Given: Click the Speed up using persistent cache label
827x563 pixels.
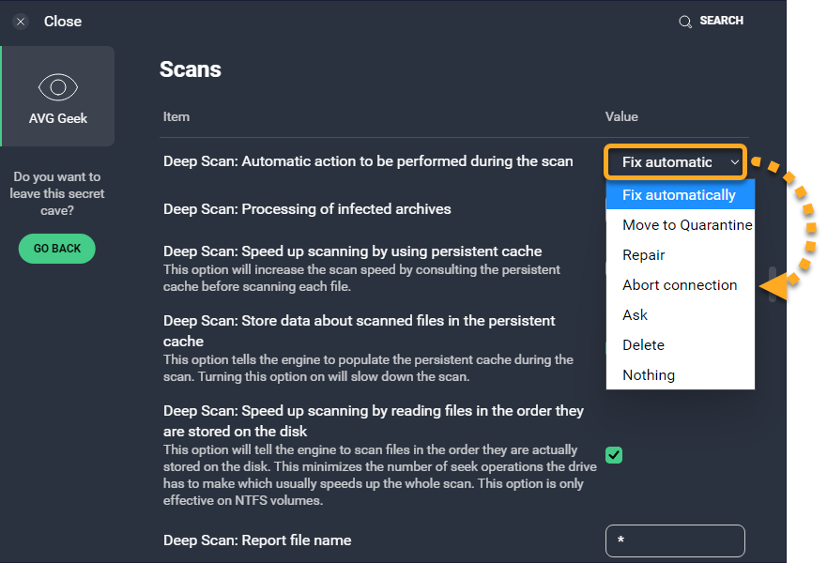Looking at the screenshot, I should pyautogui.click(x=352, y=251).
